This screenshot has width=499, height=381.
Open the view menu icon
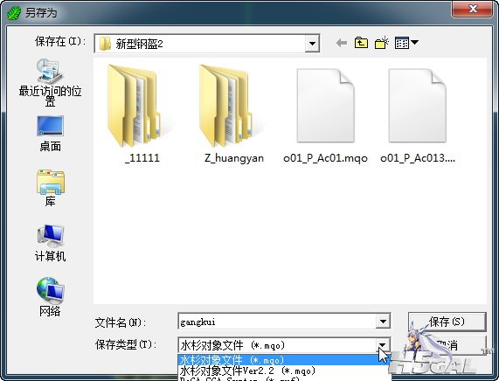[406, 42]
